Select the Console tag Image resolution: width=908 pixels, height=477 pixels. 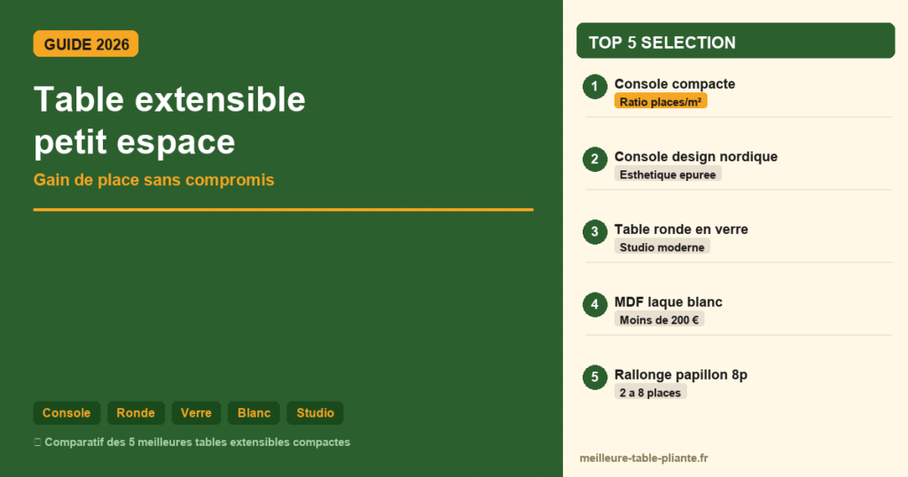pos(67,413)
